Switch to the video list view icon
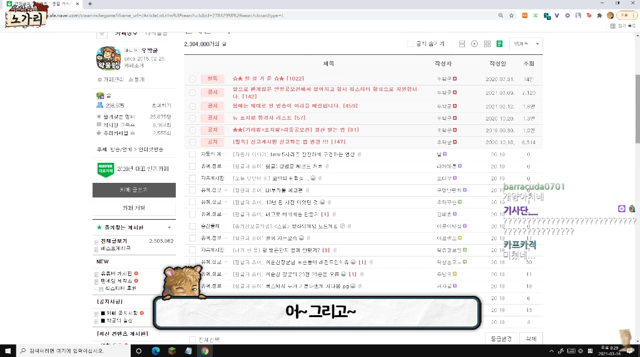 (x=474, y=44)
